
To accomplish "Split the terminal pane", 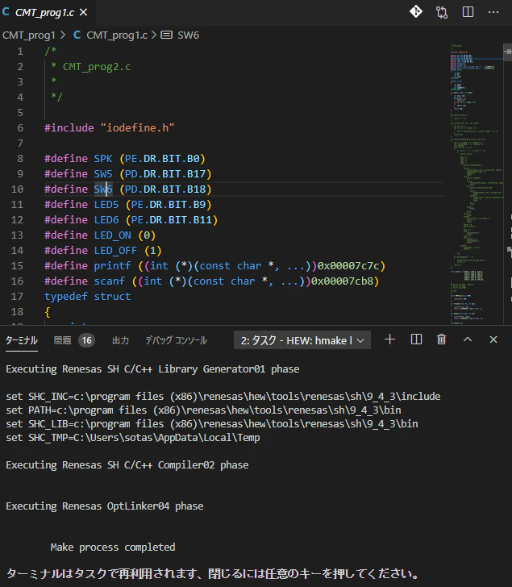I will (x=416, y=339).
